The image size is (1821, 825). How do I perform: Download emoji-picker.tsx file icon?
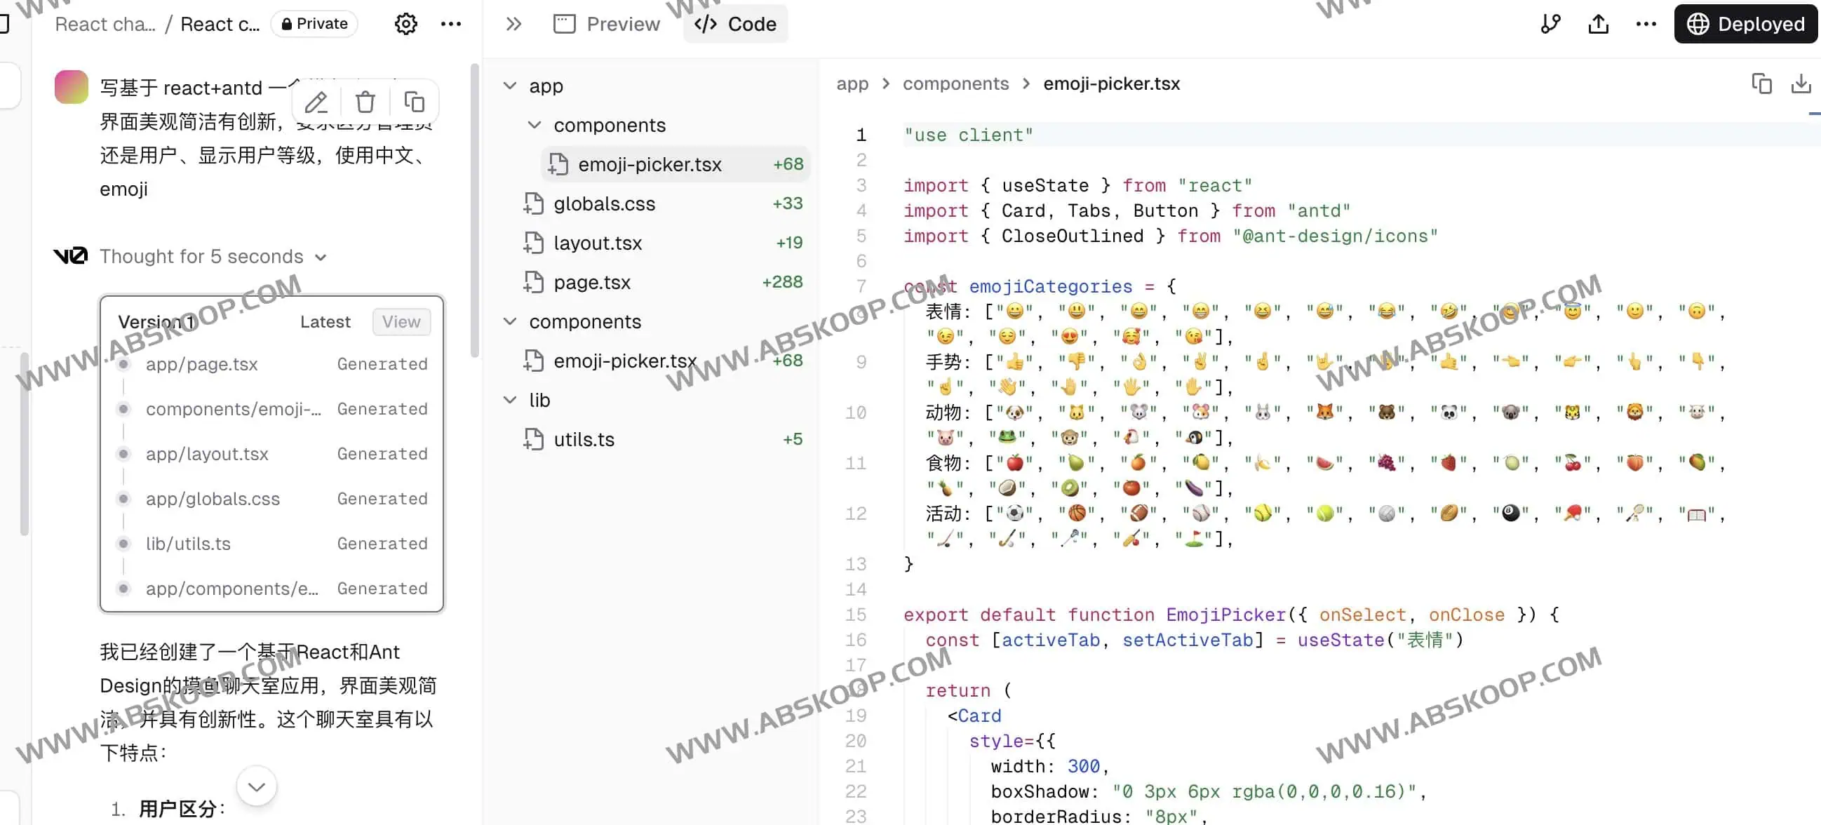tap(1801, 83)
